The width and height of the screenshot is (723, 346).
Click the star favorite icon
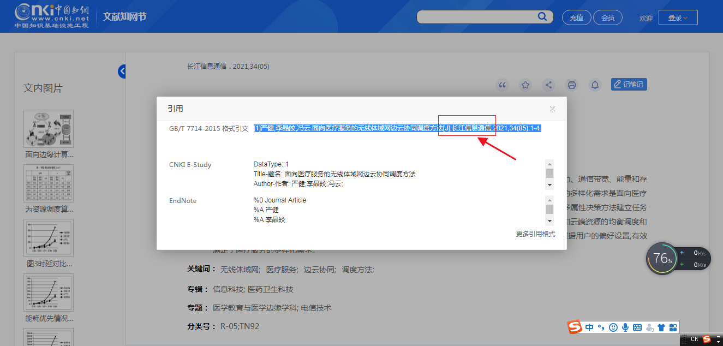coord(525,85)
